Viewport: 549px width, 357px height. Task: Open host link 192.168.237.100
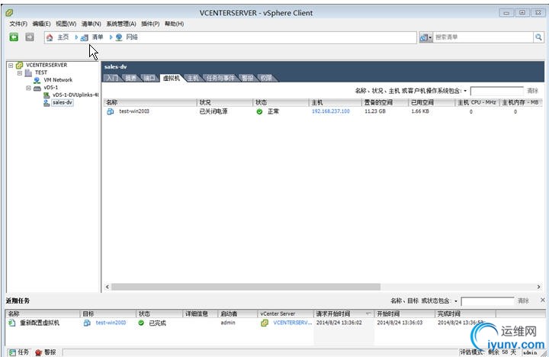330,111
